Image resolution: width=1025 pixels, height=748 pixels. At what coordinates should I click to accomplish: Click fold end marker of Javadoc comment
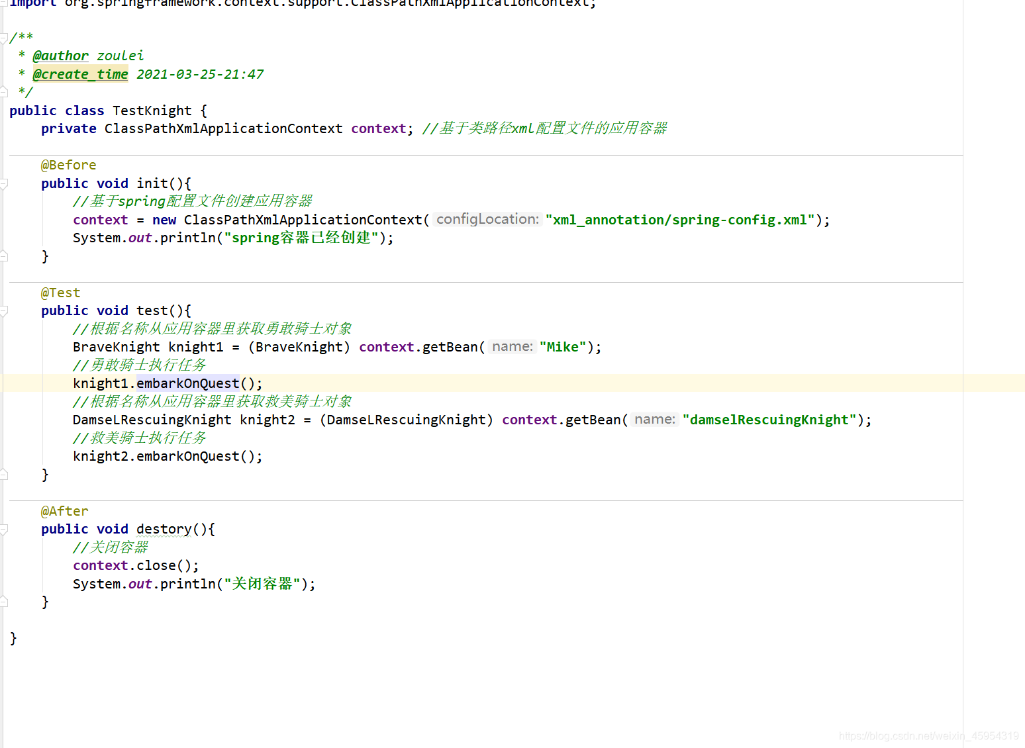point(3,92)
